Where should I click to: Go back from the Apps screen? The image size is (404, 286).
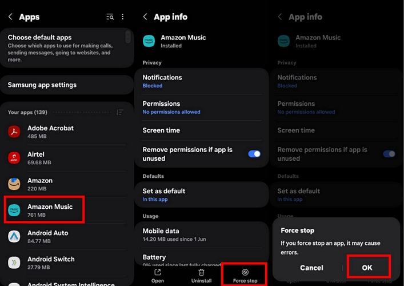point(10,17)
